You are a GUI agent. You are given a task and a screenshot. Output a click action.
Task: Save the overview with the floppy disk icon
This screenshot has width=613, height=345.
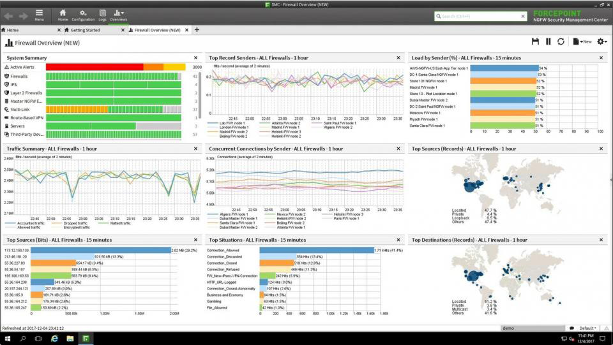click(x=535, y=41)
